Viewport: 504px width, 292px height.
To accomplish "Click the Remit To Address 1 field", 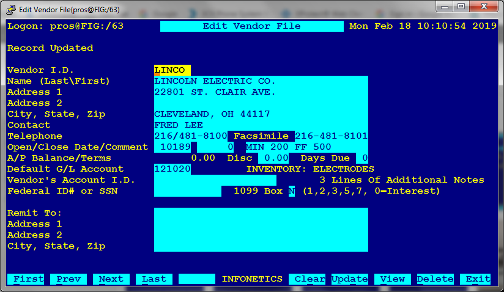I will click(261, 224).
